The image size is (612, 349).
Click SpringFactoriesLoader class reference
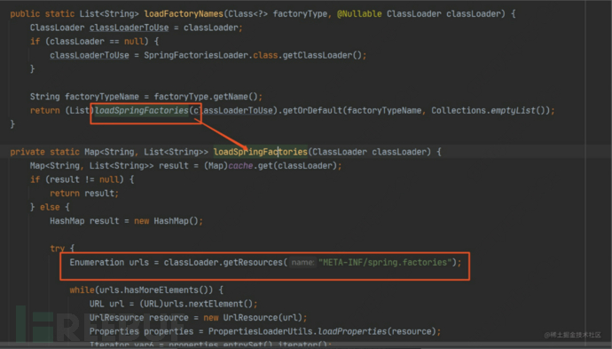tap(196, 55)
